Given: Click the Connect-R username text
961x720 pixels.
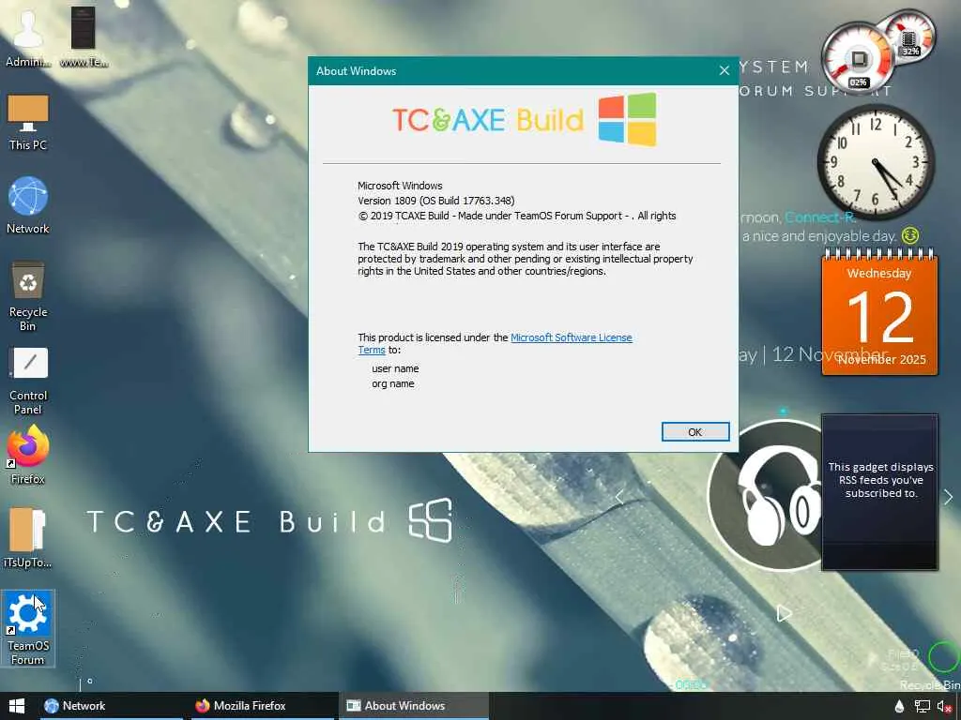Looking at the screenshot, I should click(819, 217).
